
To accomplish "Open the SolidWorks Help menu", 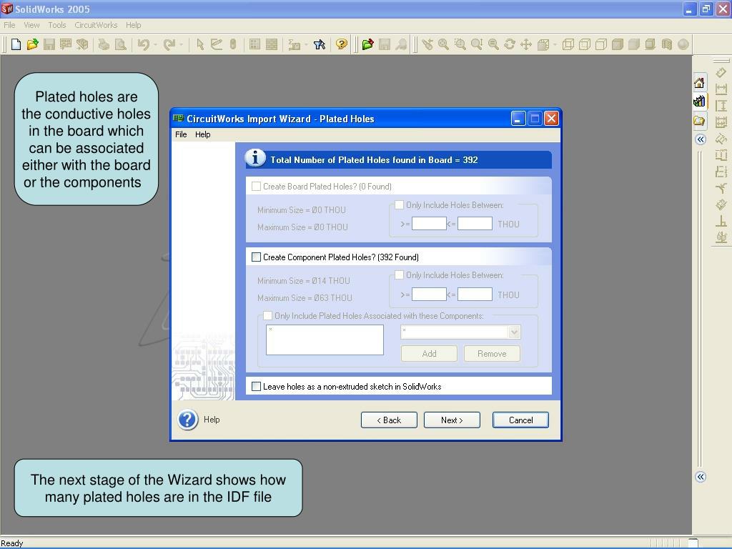I will pyautogui.click(x=133, y=25).
